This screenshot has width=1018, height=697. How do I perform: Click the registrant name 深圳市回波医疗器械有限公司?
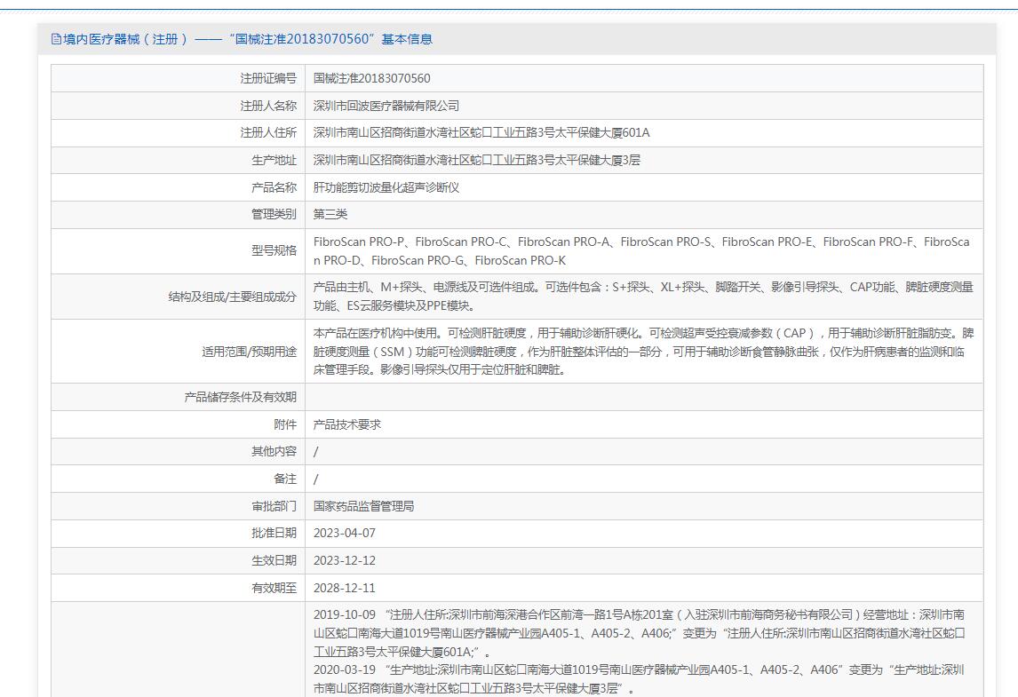(x=386, y=106)
